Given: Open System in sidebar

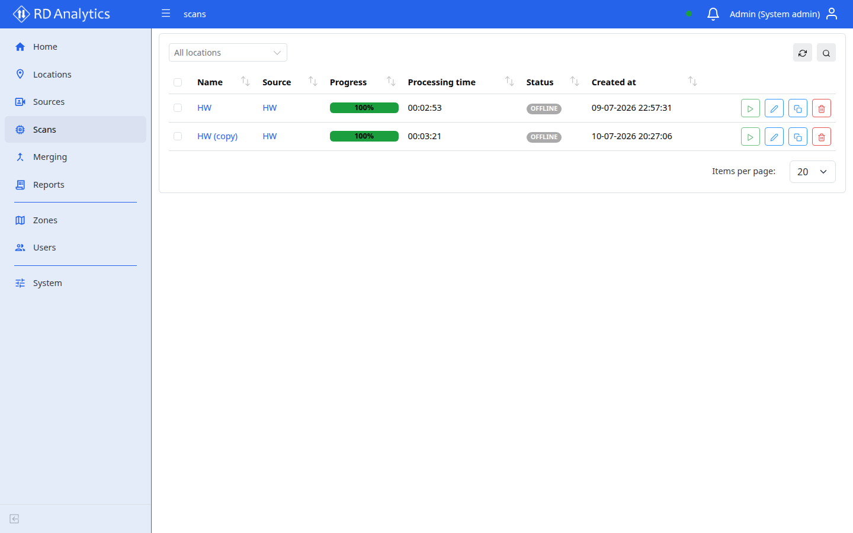Looking at the screenshot, I should point(75,283).
